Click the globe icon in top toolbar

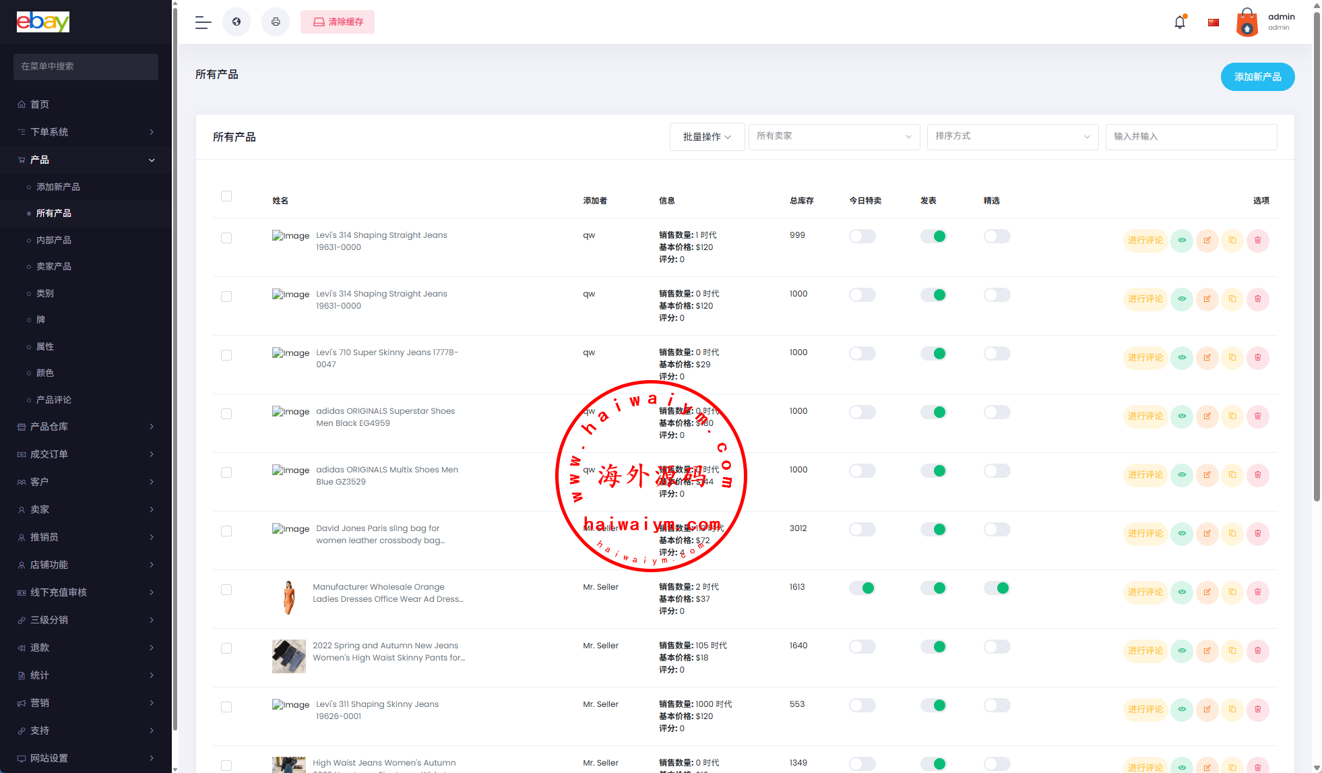(x=237, y=22)
